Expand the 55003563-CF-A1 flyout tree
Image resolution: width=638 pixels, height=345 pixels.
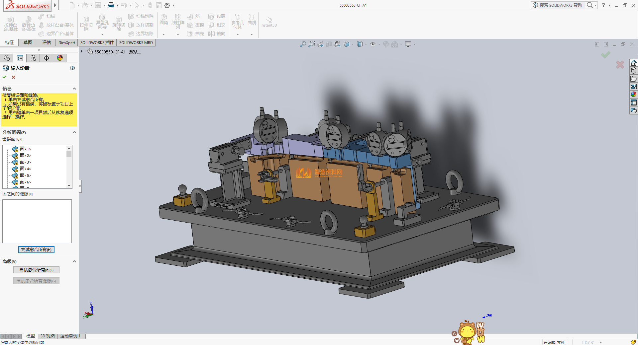(x=82, y=51)
